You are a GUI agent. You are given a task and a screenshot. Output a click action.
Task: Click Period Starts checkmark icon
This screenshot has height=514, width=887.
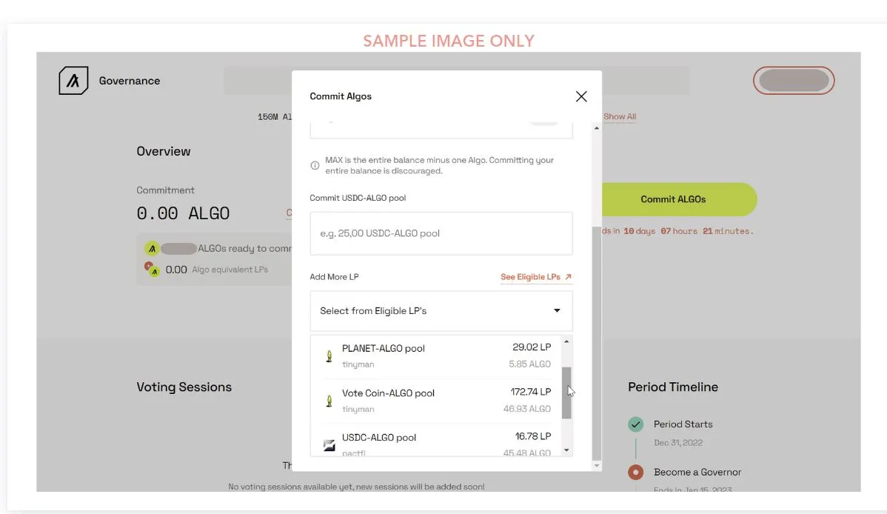click(x=636, y=424)
